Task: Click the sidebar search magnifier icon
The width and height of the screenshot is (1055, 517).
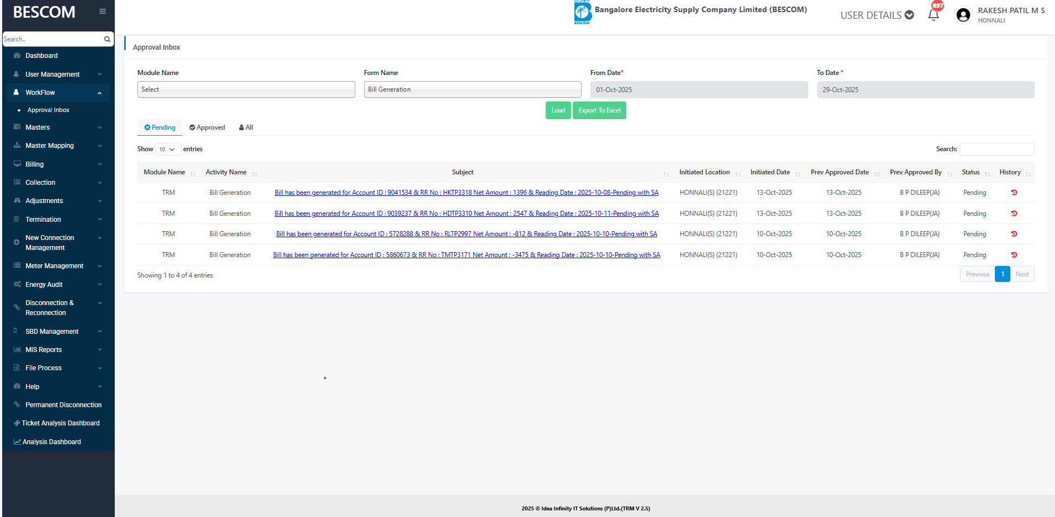Action: (107, 39)
